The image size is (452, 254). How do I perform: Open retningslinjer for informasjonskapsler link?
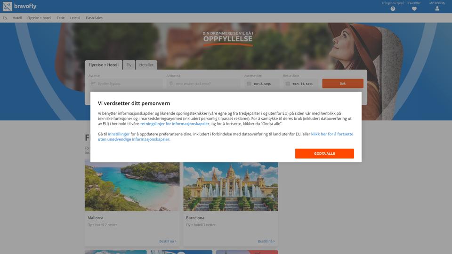pyautogui.click(x=175, y=124)
